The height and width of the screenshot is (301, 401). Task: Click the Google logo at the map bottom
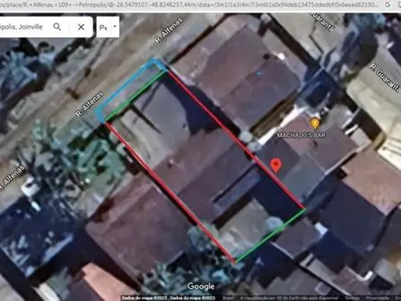[200, 287]
